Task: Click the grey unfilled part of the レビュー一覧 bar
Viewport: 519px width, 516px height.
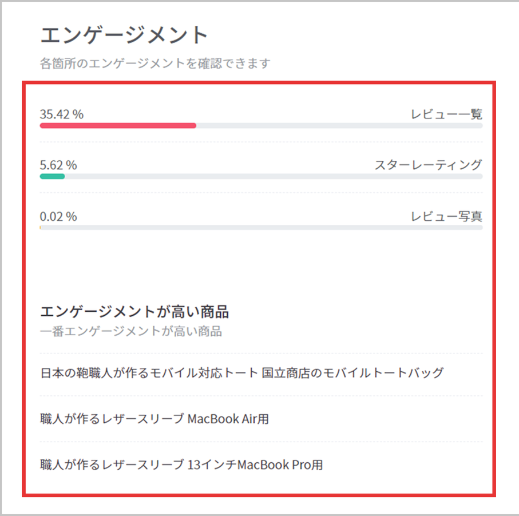Action: [x=339, y=125]
